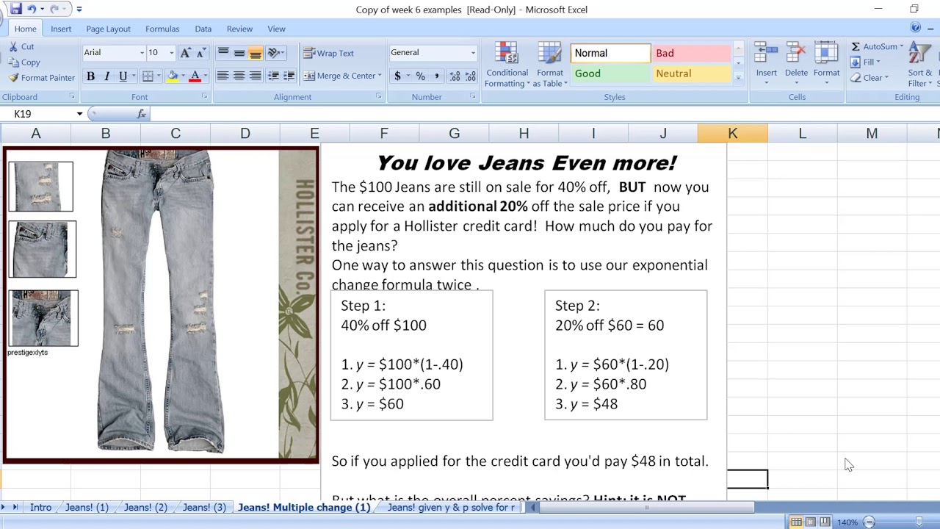The width and height of the screenshot is (940, 529).
Task: Toggle Middle Align vertical alignment
Action: [x=239, y=53]
